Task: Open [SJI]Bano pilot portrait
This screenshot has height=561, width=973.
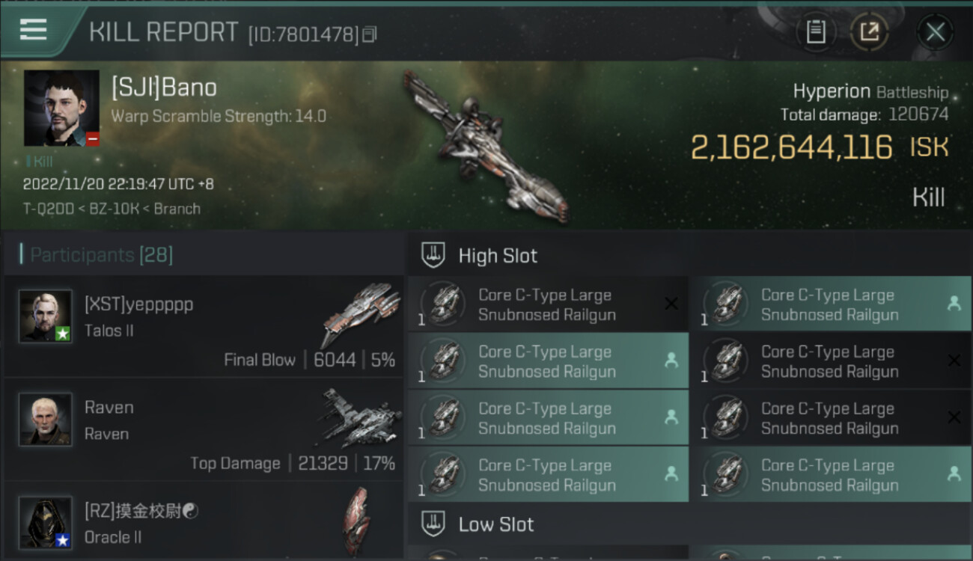Action: pos(61,108)
